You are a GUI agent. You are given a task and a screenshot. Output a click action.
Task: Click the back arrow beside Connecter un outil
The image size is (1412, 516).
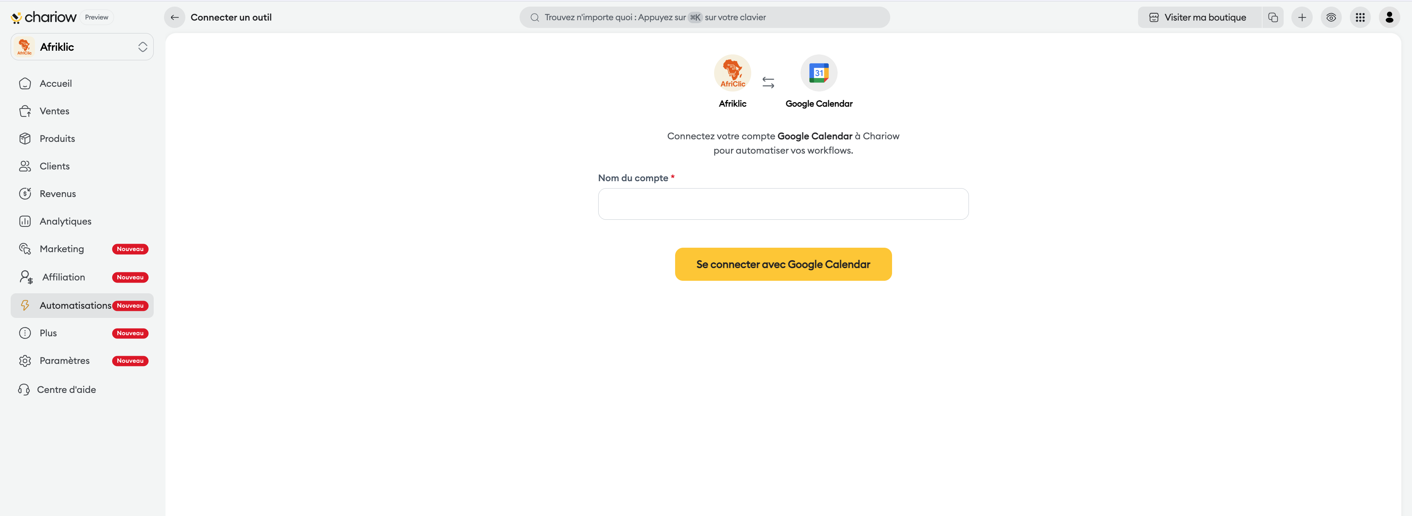click(x=174, y=18)
